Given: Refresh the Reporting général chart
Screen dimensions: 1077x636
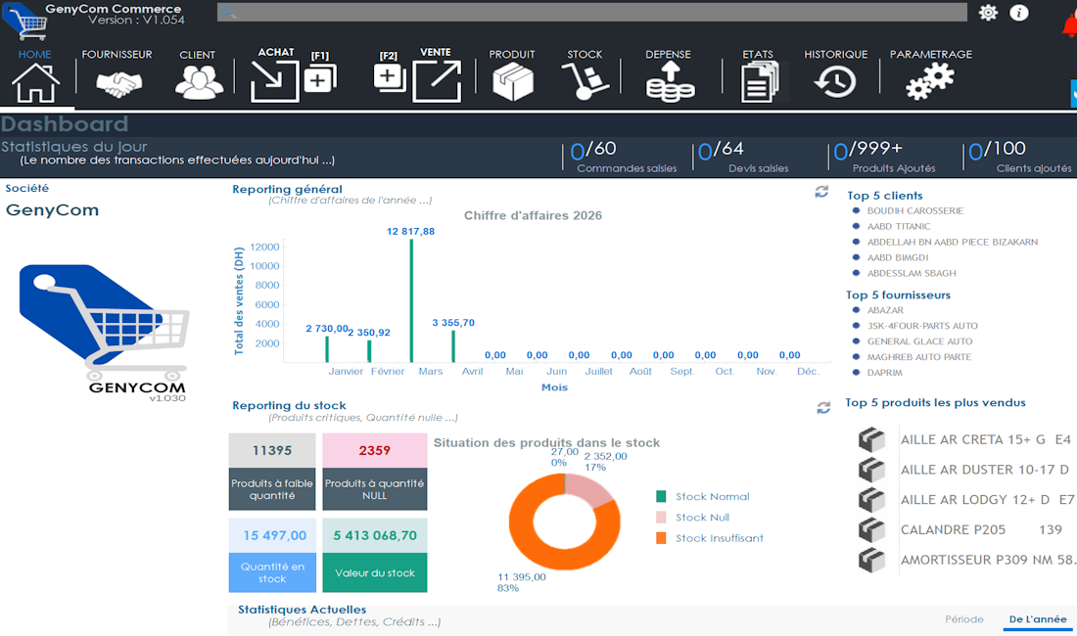Looking at the screenshot, I should point(821,192).
